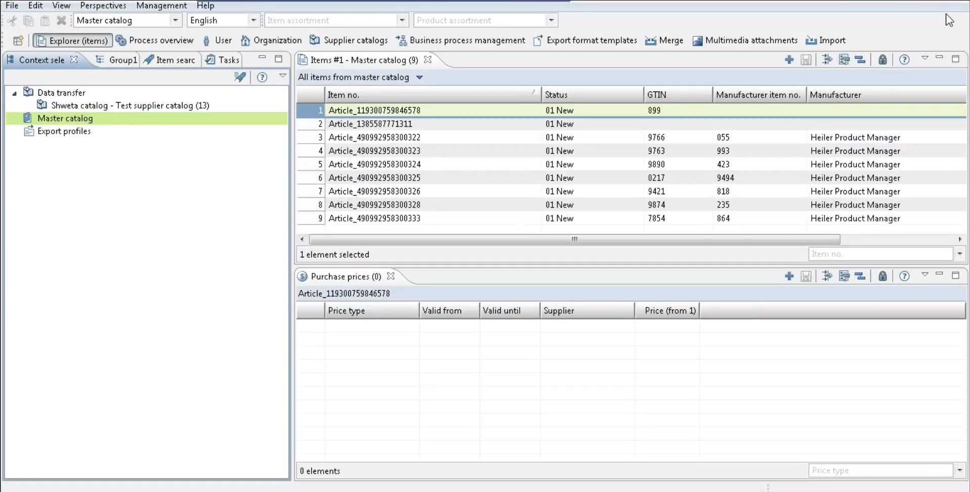The height and width of the screenshot is (492, 970).
Task: Toggle the pin in the Context panel
Action: (x=240, y=77)
